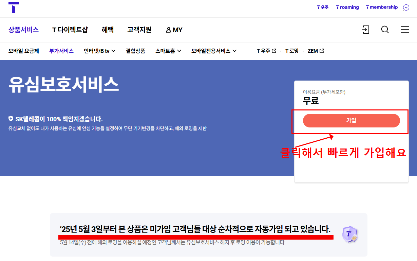
Task: Open the search magnifier icon
Action: 385,30
